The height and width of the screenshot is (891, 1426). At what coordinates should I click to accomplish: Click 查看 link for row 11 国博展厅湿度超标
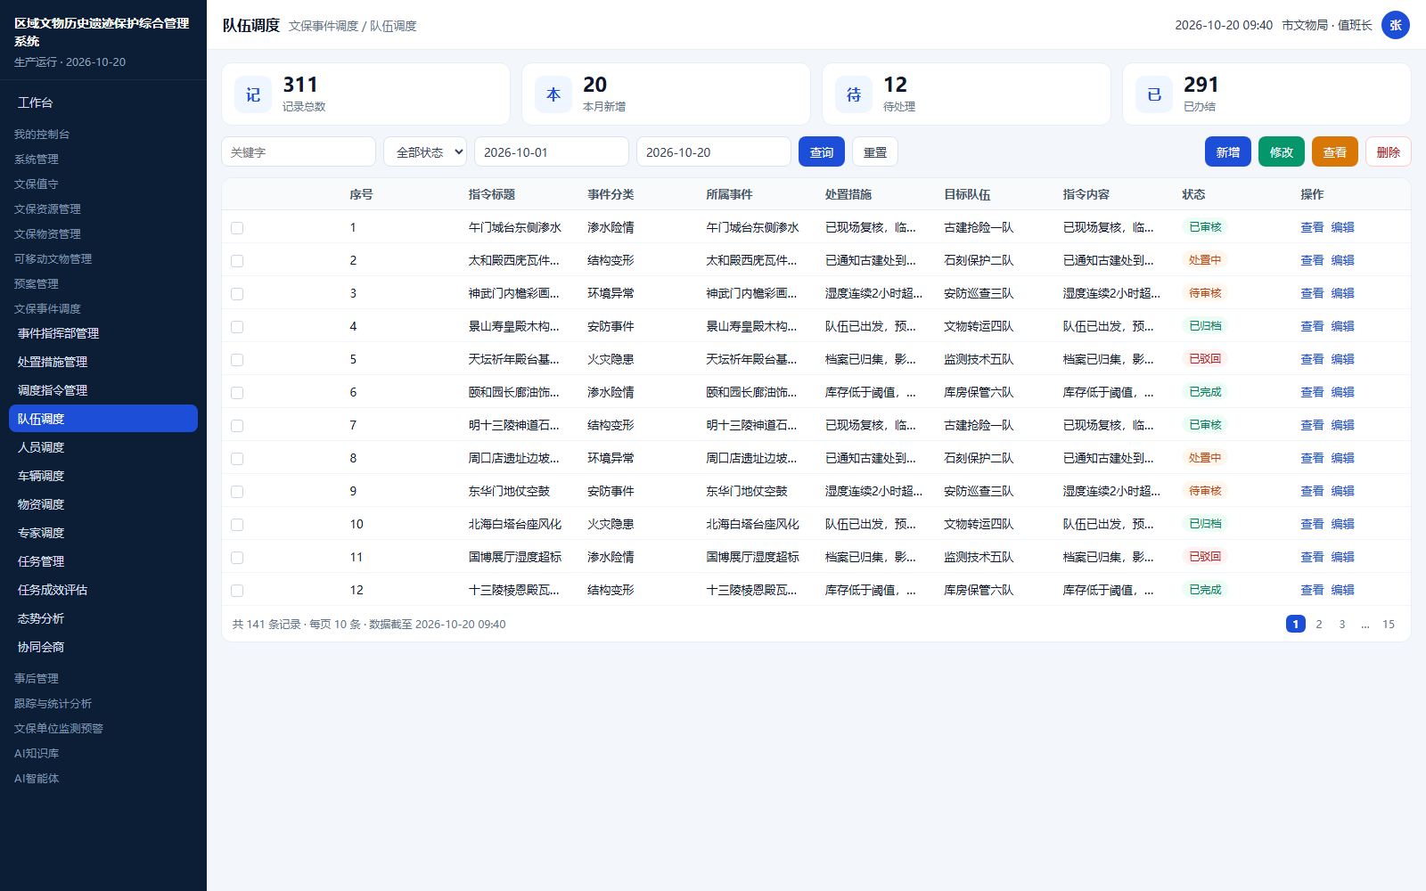tap(1313, 557)
